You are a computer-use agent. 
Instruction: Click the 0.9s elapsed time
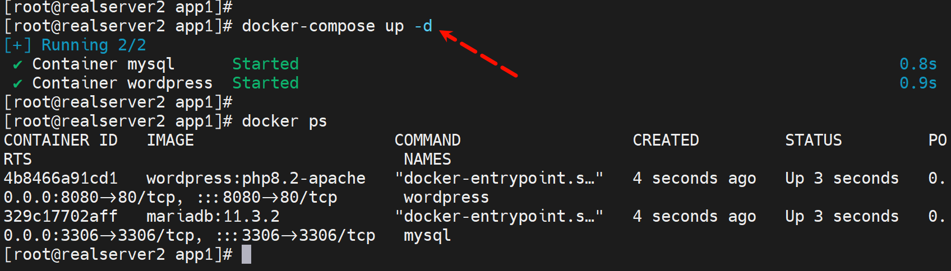(x=917, y=83)
